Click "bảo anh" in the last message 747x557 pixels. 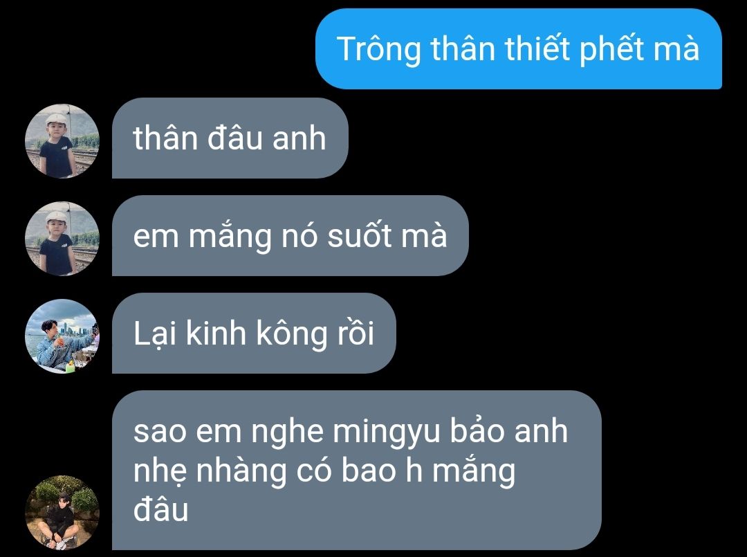tap(509, 431)
